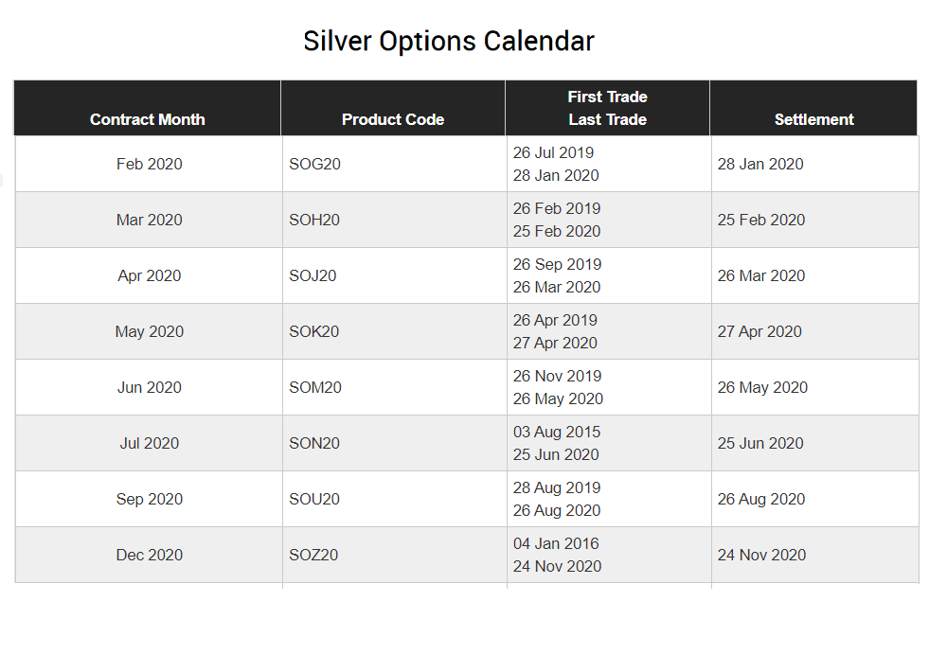The width and height of the screenshot is (929, 655).
Task: Select the SOU20 product code cell
Action: 394,499
